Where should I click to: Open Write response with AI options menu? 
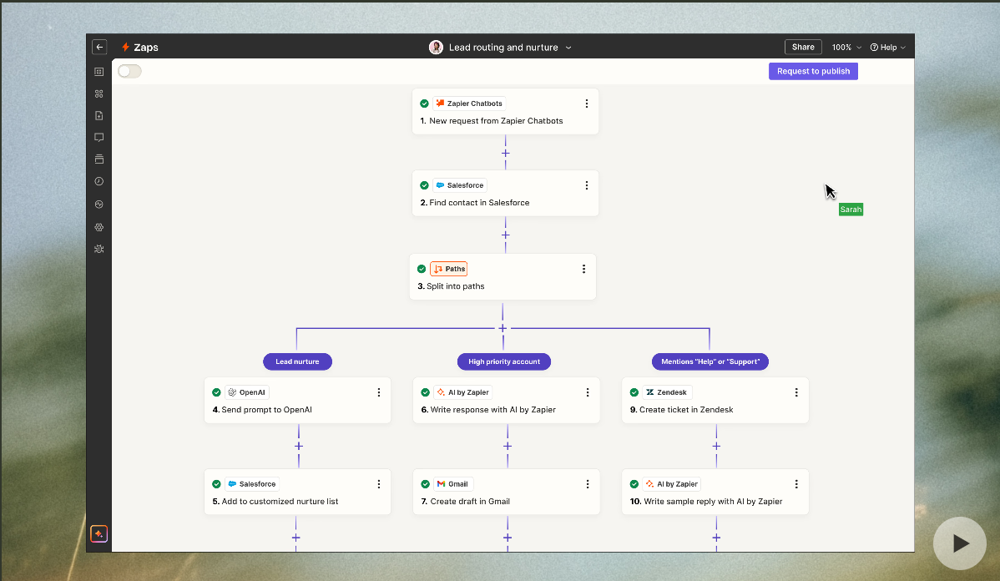(x=588, y=392)
